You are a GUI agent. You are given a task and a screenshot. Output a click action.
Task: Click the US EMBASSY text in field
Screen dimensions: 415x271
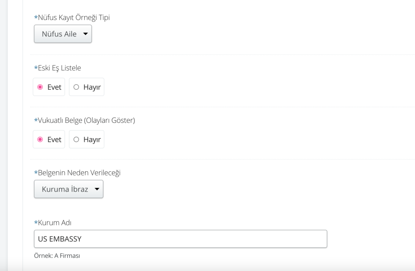60,239
